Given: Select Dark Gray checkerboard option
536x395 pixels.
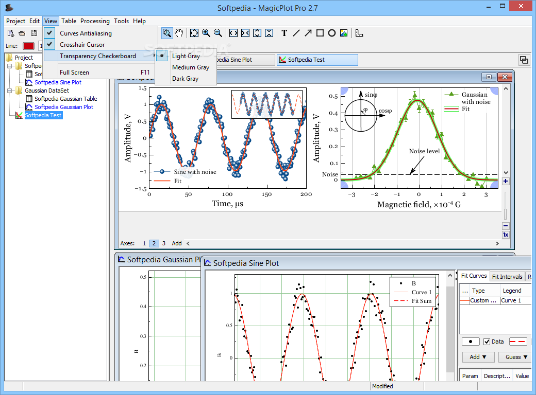Looking at the screenshot, I should [x=186, y=79].
